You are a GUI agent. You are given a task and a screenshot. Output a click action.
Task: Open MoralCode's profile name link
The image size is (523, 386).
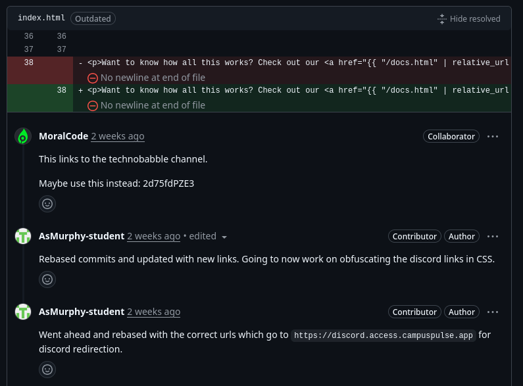[x=63, y=136]
